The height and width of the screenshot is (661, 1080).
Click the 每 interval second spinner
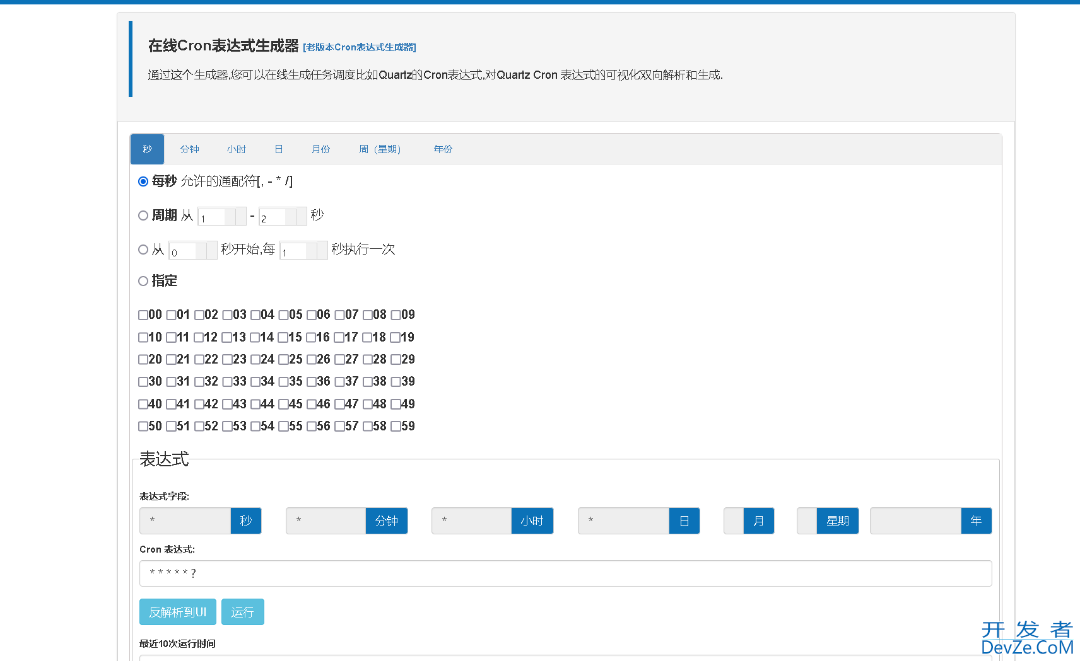(x=303, y=250)
